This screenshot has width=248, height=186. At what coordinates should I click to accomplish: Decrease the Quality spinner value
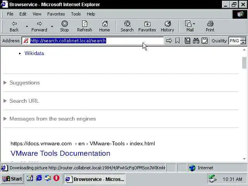(x=243, y=42)
